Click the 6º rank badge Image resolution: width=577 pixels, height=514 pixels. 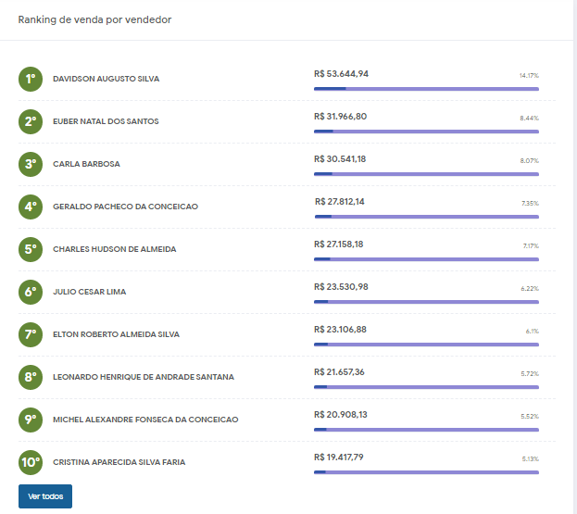pyautogui.click(x=31, y=292)
